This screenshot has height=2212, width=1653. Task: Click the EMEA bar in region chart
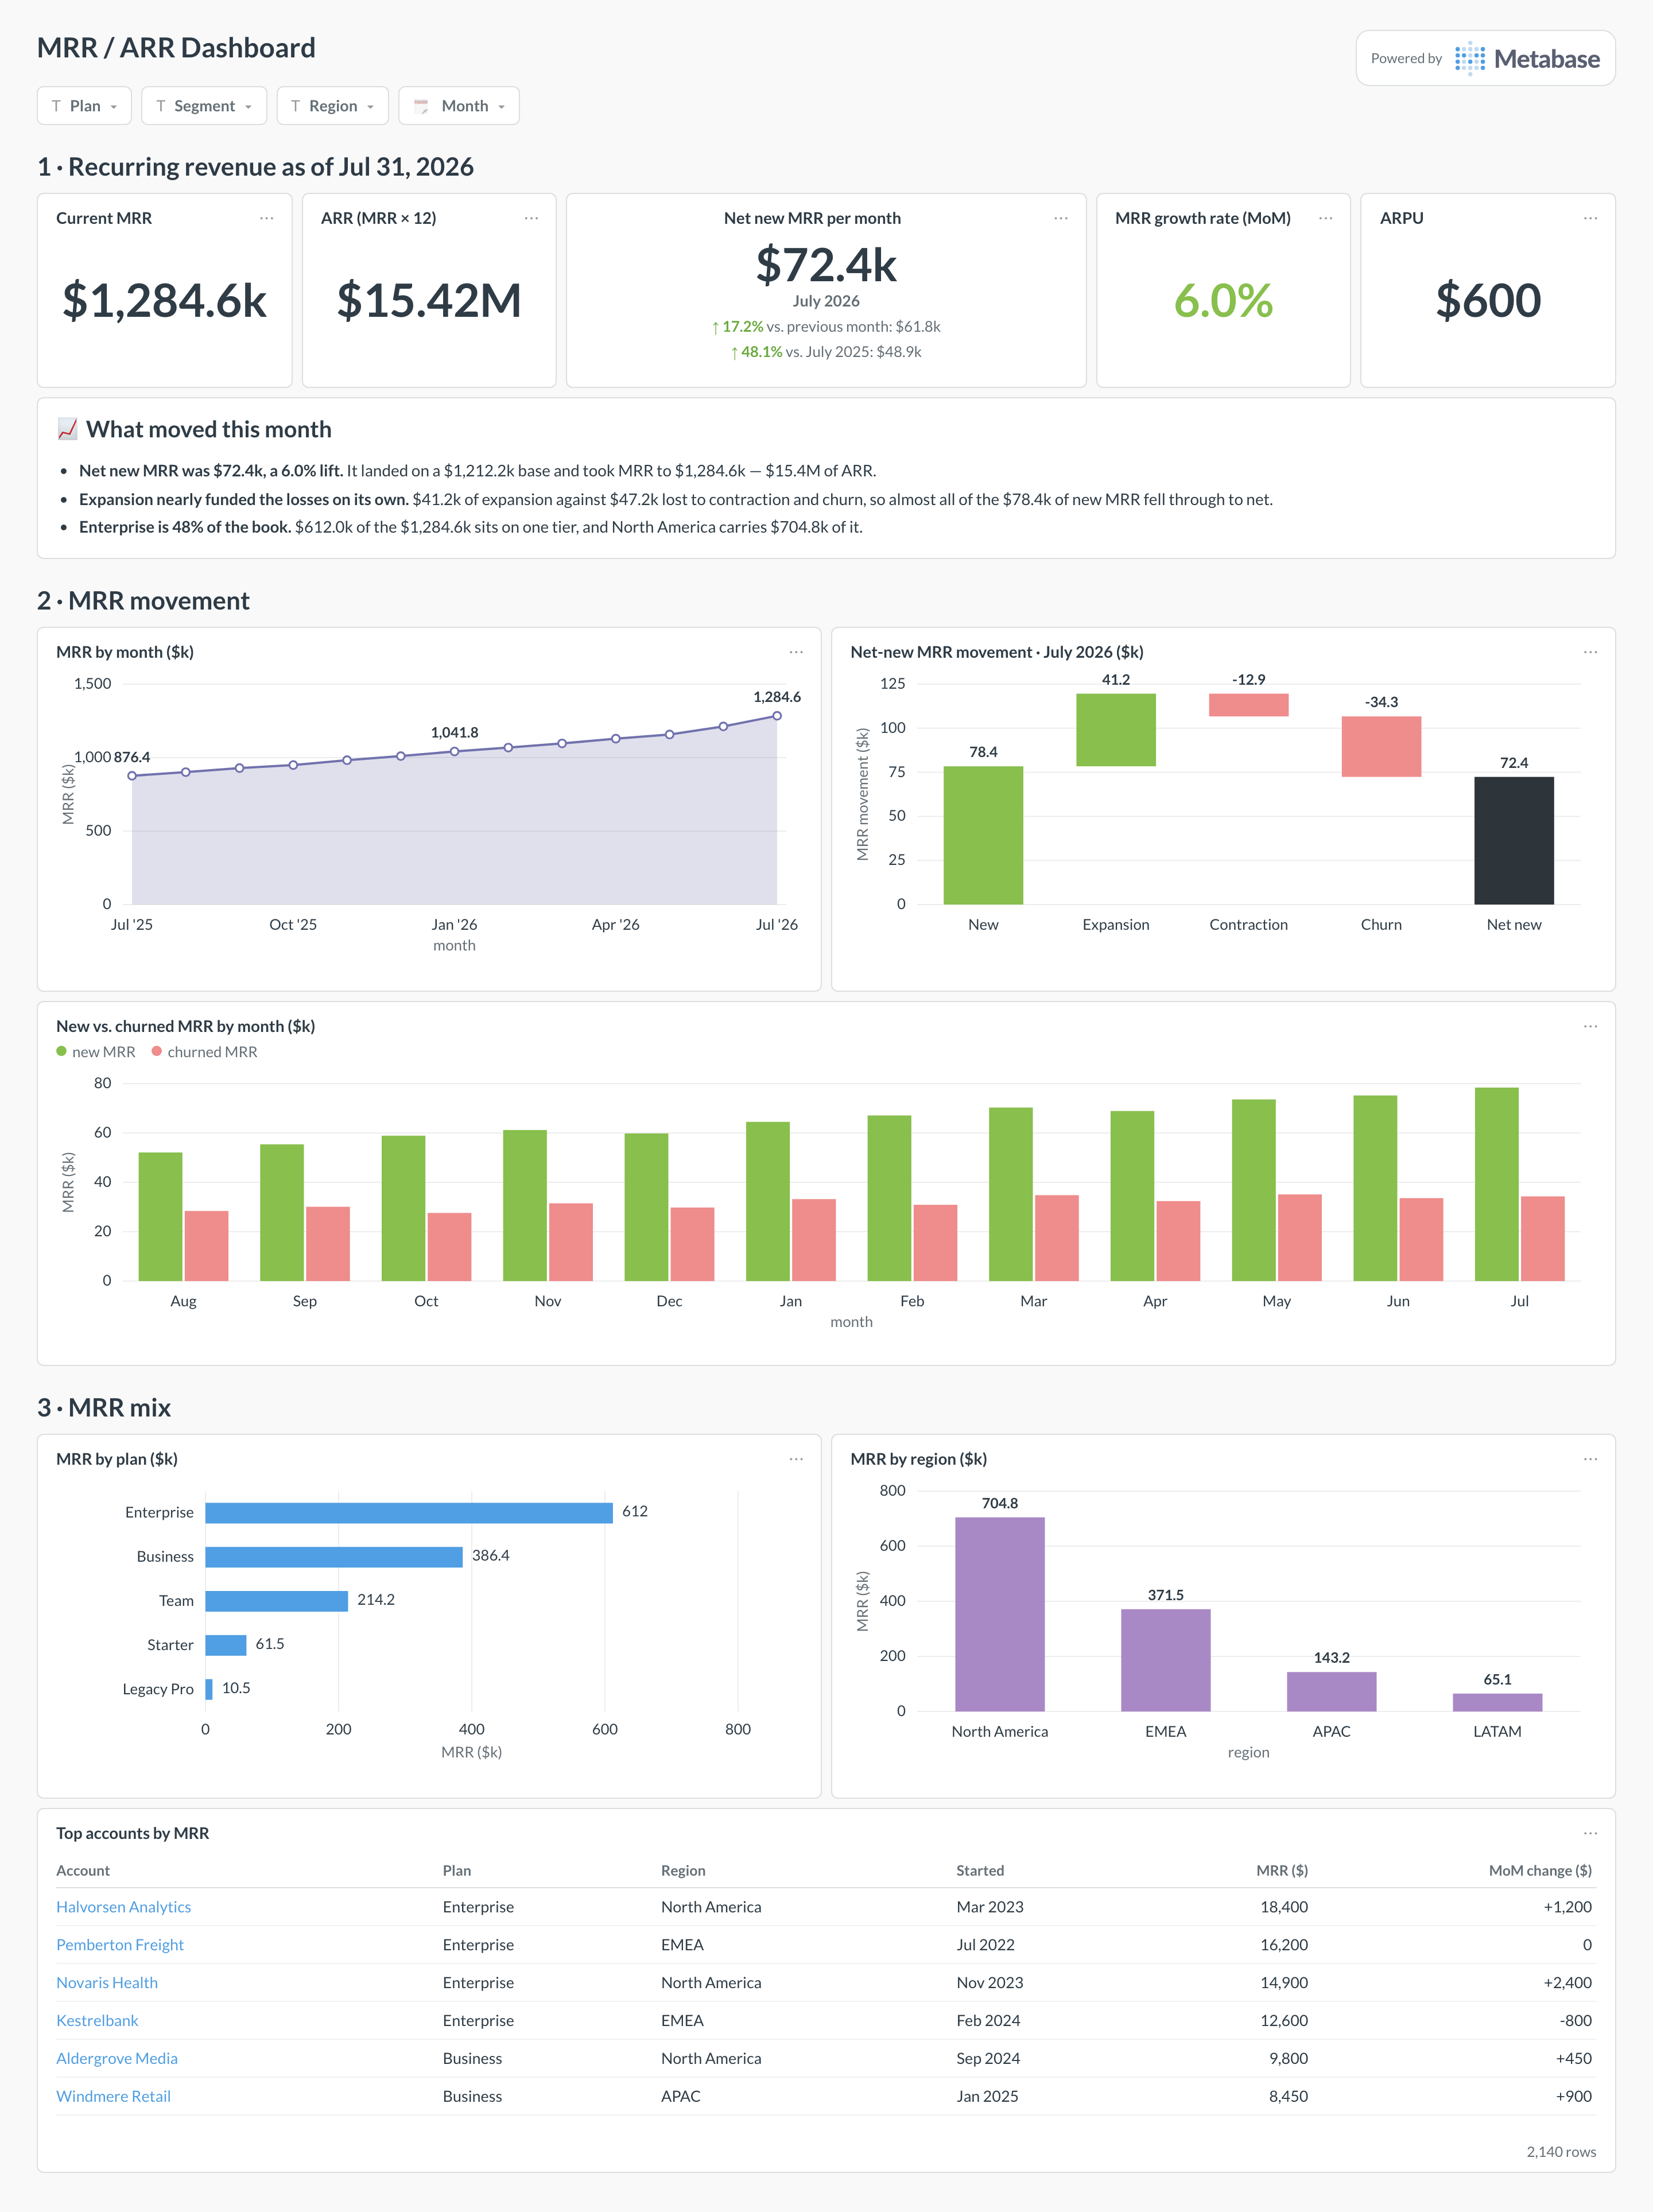pyautogui.click(x=1166, y=1660)
